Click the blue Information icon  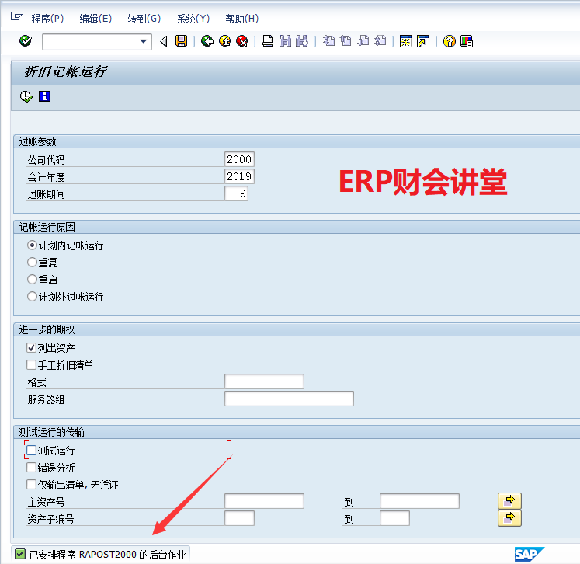tap(44, 96)
